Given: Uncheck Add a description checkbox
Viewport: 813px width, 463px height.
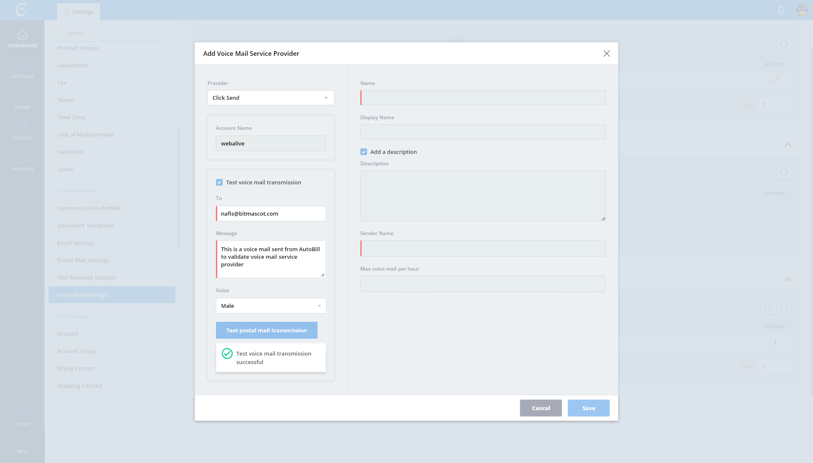Looking at the screenshot, I should click(364, 152).
